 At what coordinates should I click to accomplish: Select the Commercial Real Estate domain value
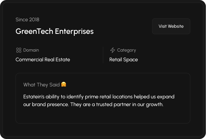pos(43,60)
